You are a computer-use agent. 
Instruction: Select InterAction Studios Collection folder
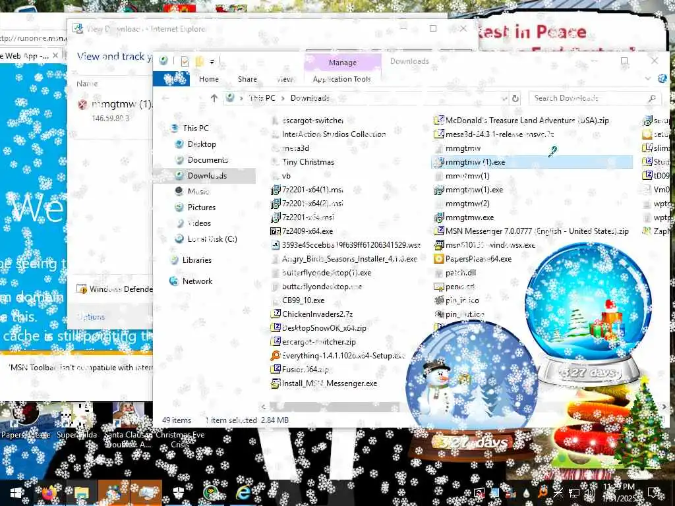click(334, 134)
